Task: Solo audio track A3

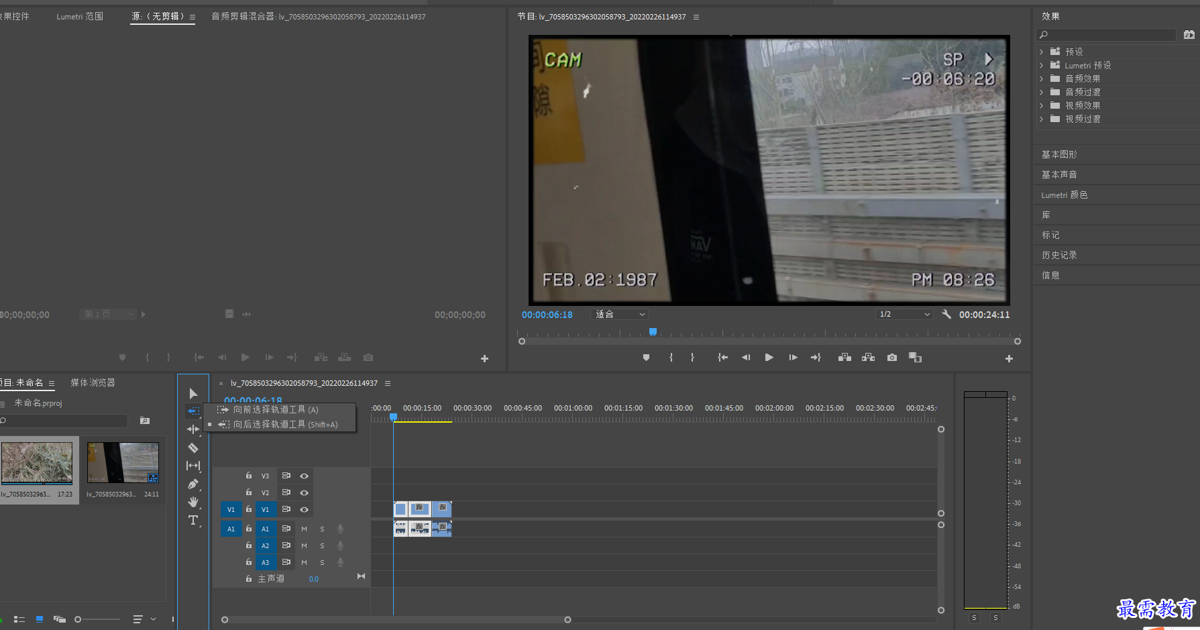Action: coord(322,562)
